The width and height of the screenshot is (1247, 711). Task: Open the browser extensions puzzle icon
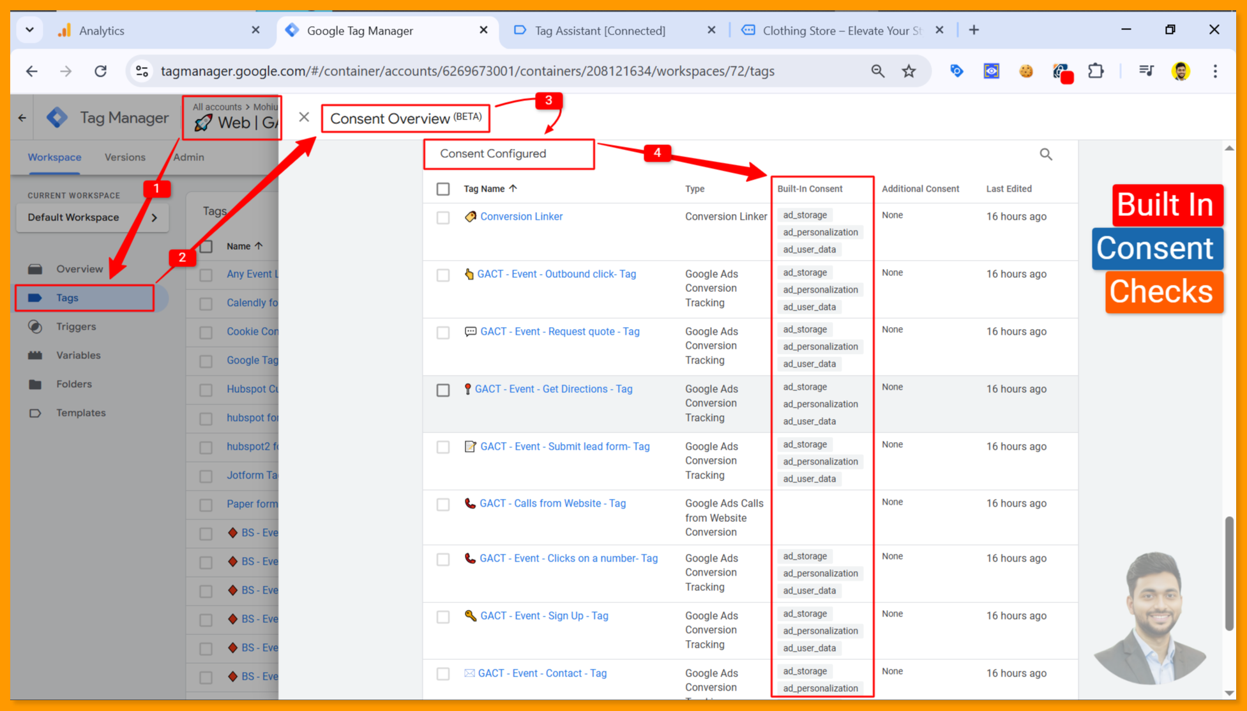click(x=1096, y=71)
